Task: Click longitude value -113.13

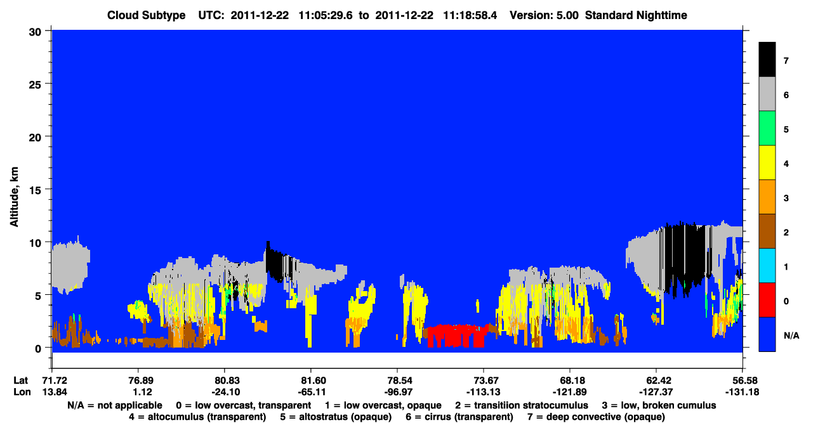Action: coord(484,393)
